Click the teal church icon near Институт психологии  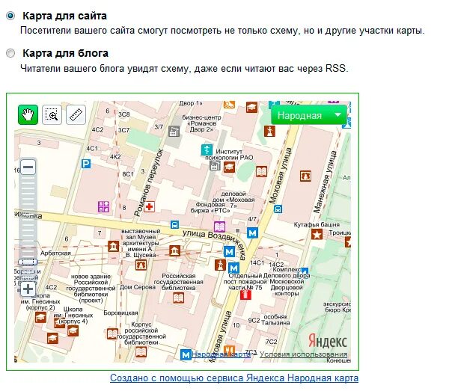point(207,150)
